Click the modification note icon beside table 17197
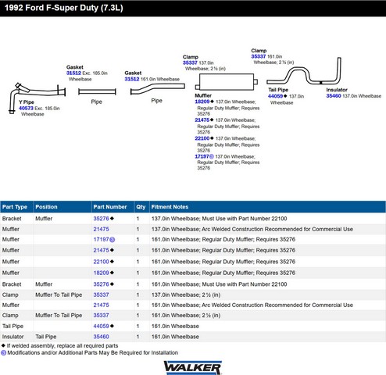The image size is (386, 375). point(112,240)
